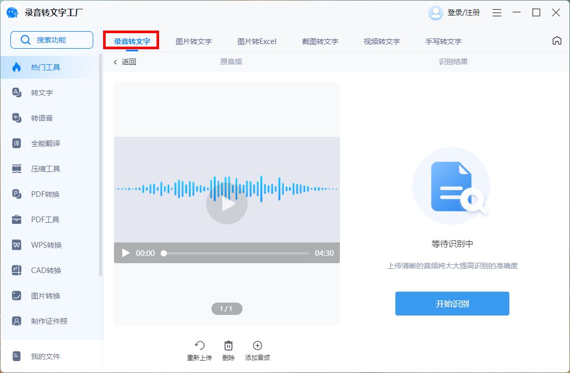This screenshot has height=373, width=570.
Task: Click the 等待识别中 document search icon
Action: click(x=452, y=186)
